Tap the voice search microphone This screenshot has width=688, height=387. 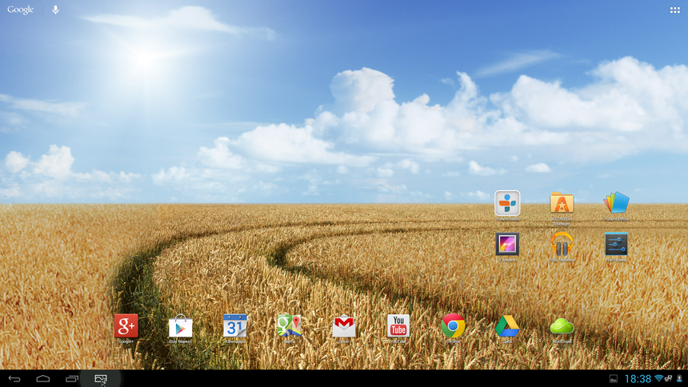(55, 10)
